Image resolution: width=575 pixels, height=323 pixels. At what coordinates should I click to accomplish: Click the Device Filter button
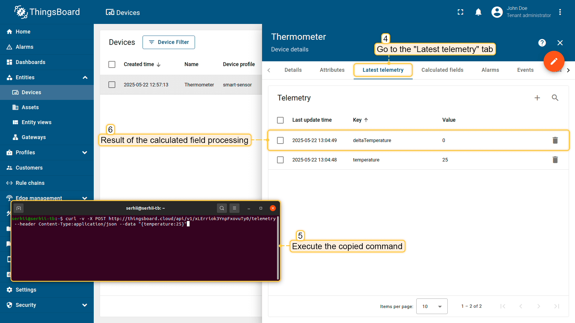pyautogui.click(x=169, y=42)
